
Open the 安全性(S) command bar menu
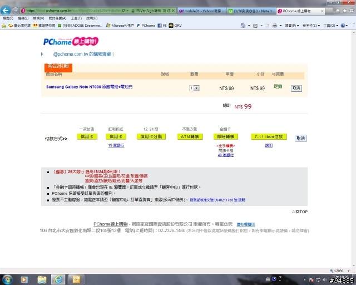pos(311,26)
